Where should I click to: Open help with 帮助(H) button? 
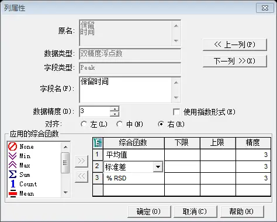click(242, 211)
